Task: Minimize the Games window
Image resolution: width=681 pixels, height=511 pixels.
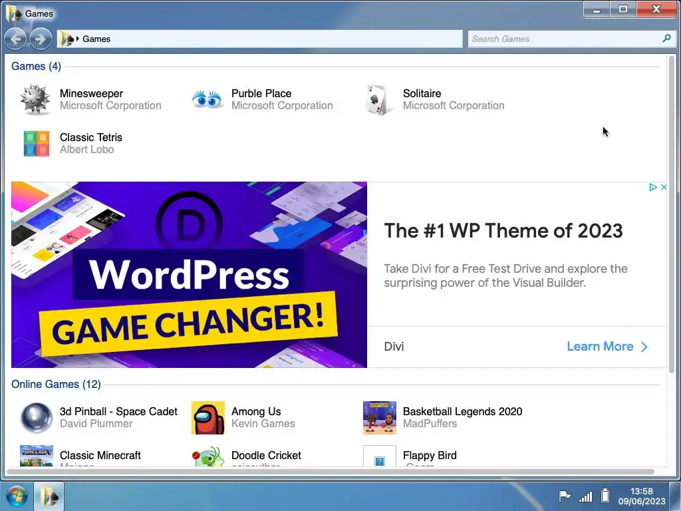Action: (597, 9)
